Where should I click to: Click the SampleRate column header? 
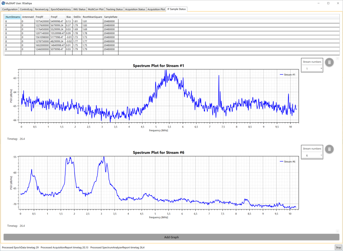(111, 17)
